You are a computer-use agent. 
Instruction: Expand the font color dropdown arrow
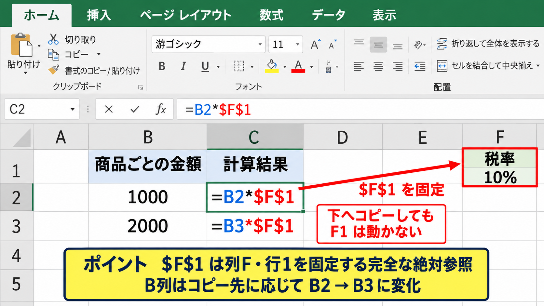tap(311, 67)
